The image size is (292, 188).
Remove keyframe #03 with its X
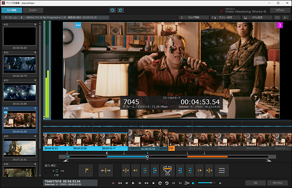[x=35, y=80]
